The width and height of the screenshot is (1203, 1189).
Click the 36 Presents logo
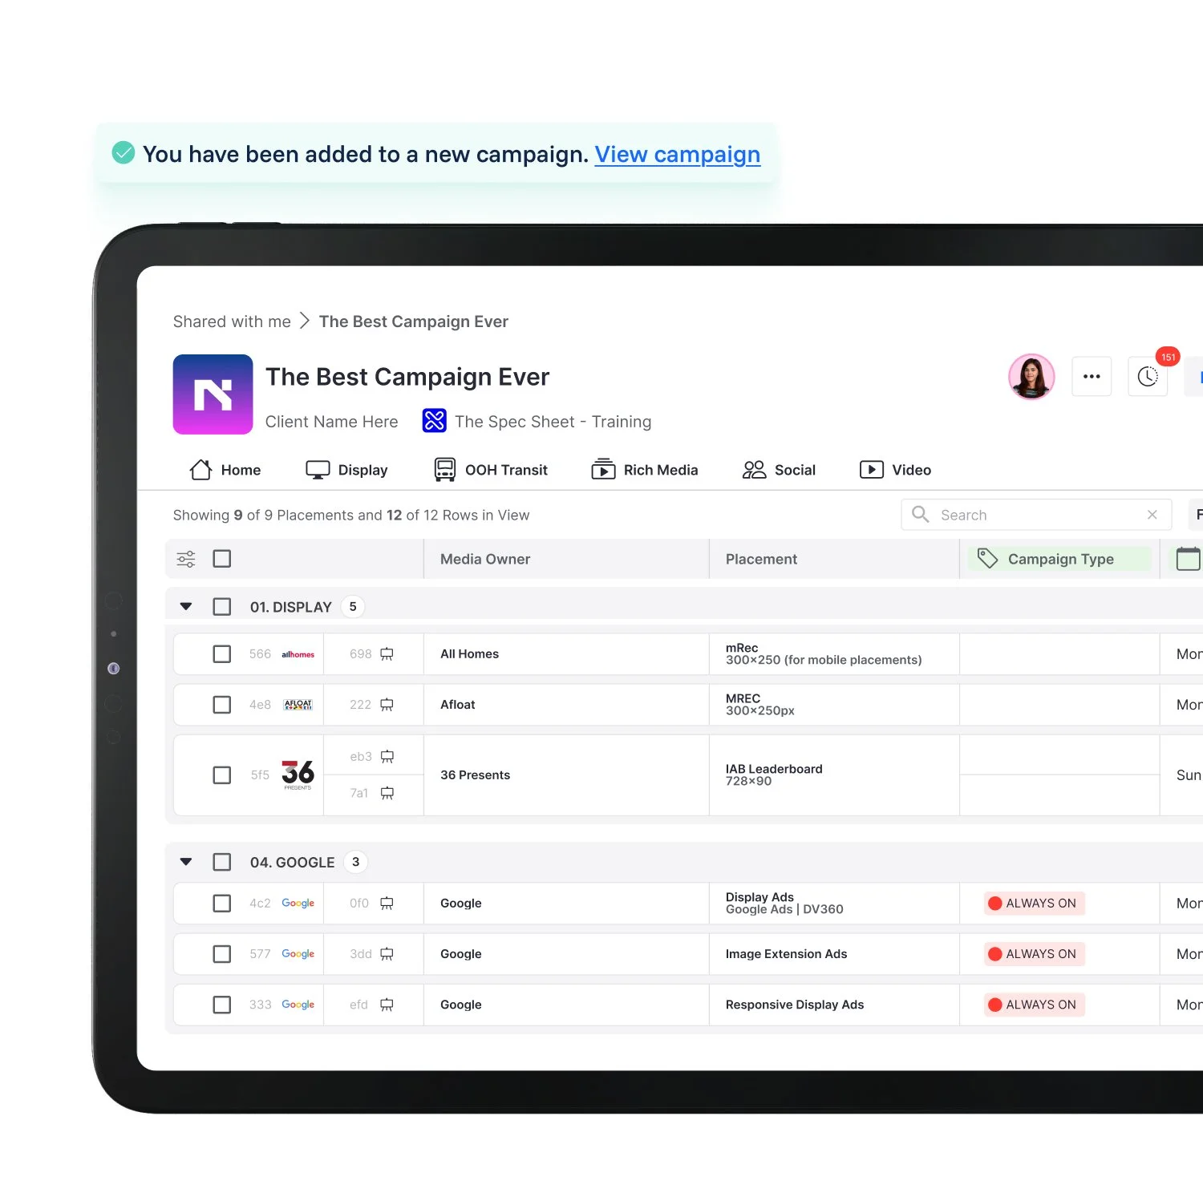[x=298, y=774]
